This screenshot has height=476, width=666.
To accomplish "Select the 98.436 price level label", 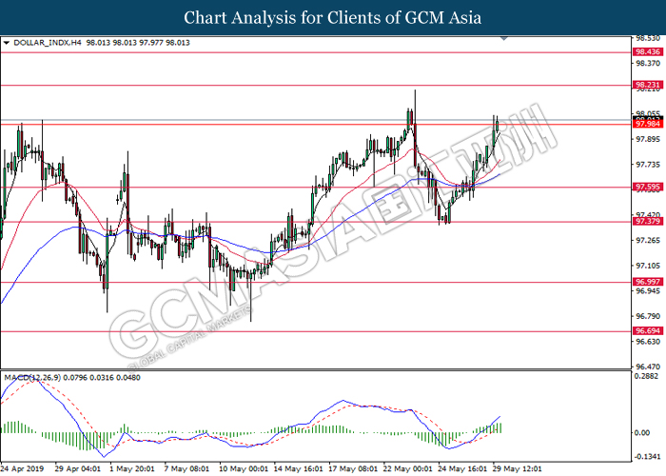I will click(647, 51).
